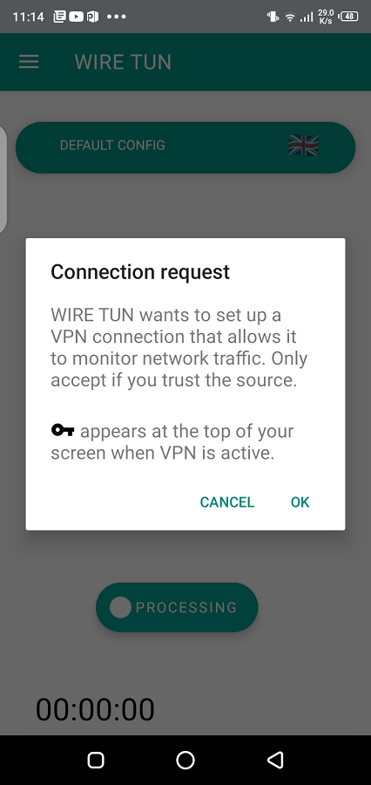371x785 pixels.
Task: Tap the 00:00:00 connection timer
Action: click(x=95, y=709)
